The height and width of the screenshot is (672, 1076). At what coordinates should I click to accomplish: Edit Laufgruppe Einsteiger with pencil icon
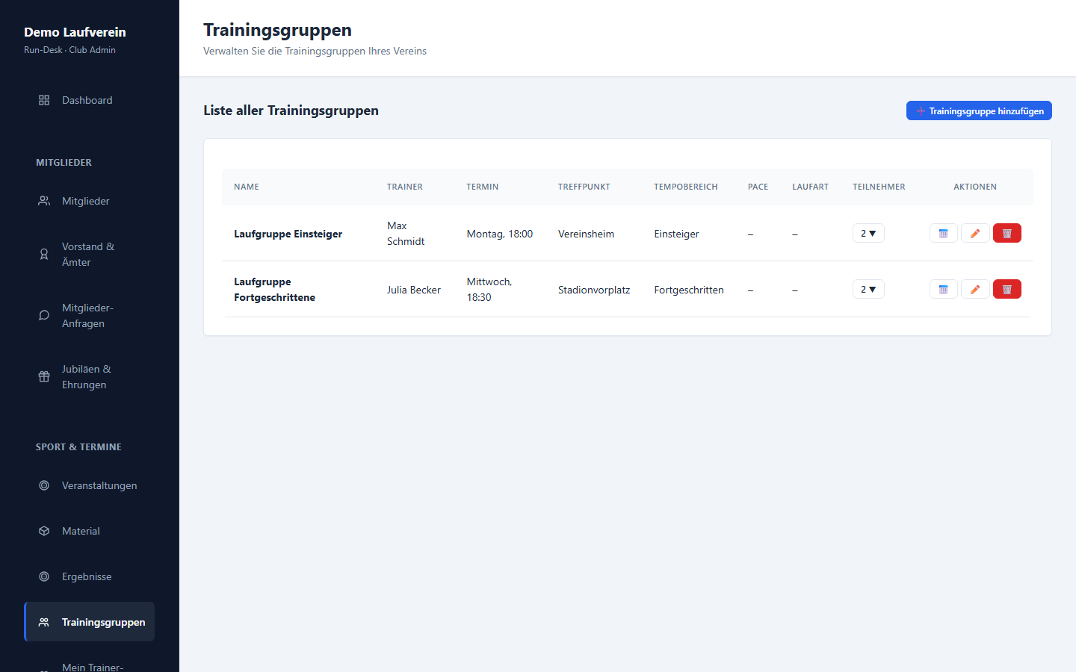(975, 234)
